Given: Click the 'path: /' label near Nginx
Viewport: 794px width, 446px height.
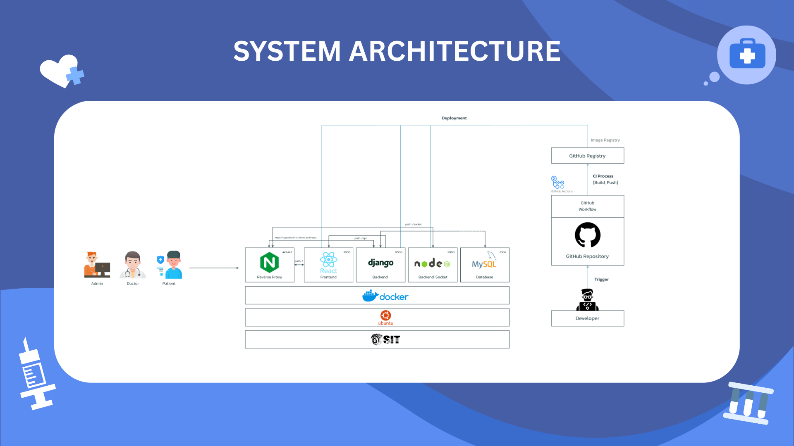Looking at the screenshot, I should (x=299, y=261).
